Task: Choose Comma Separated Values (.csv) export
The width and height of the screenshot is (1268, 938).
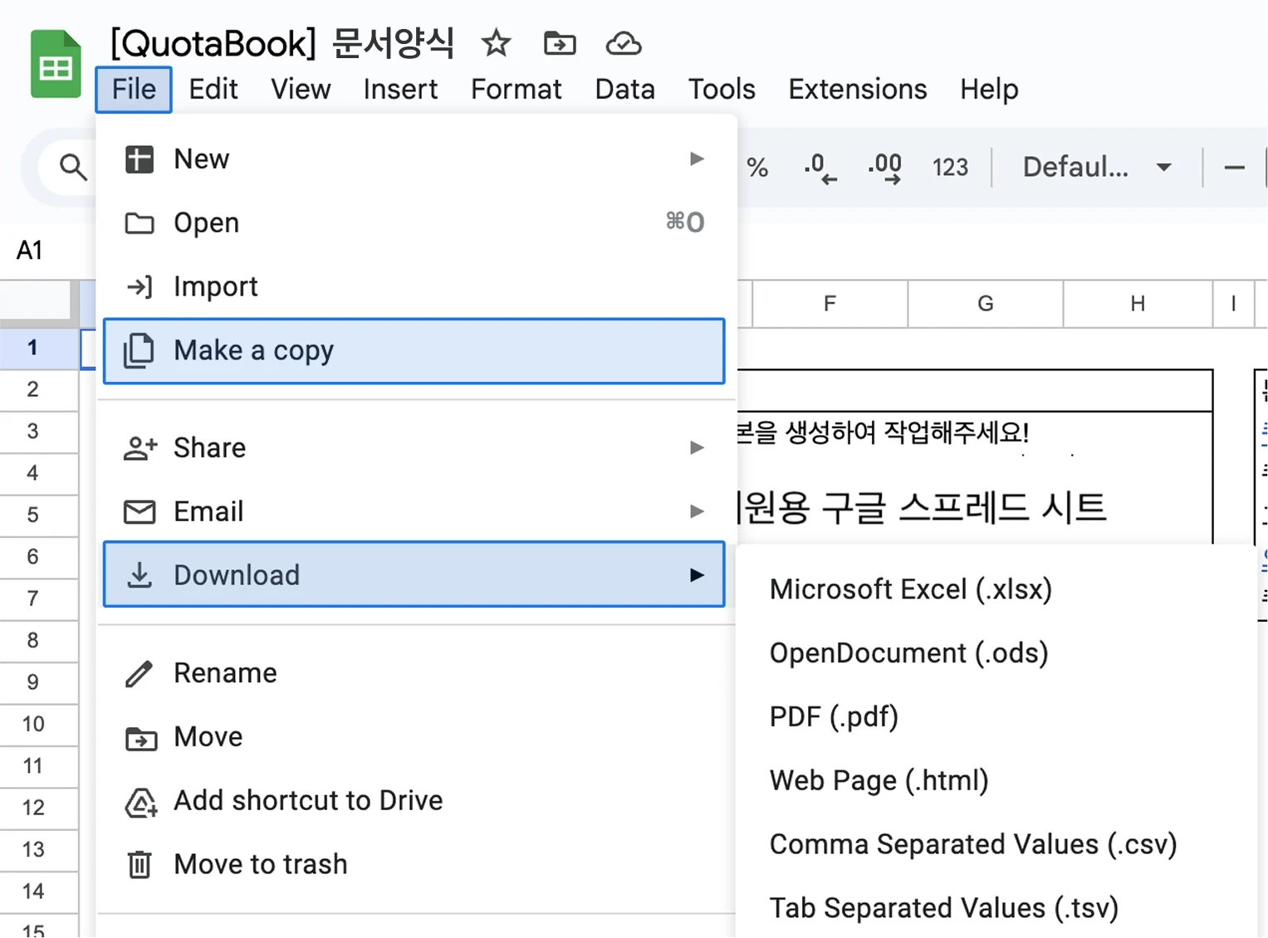Action: click(973, 843)
